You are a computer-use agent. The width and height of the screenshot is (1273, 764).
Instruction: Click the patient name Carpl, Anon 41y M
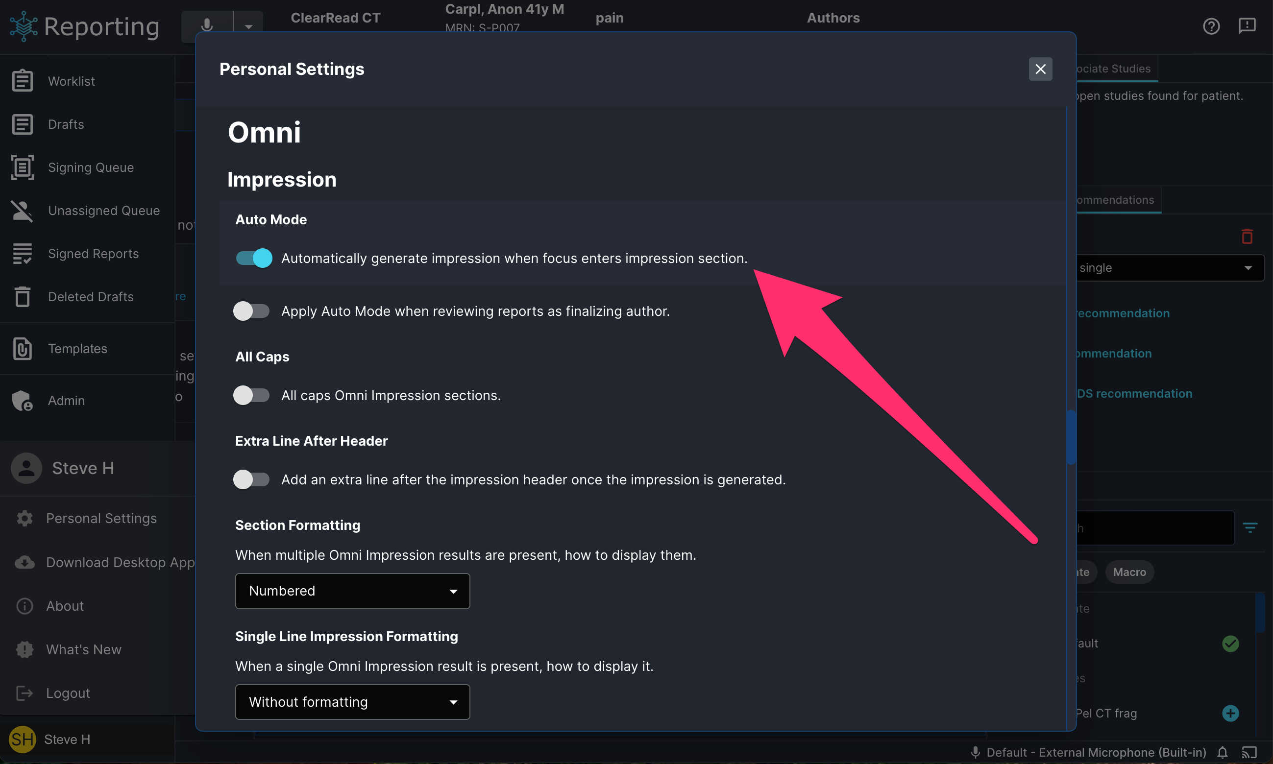(505, 9)
